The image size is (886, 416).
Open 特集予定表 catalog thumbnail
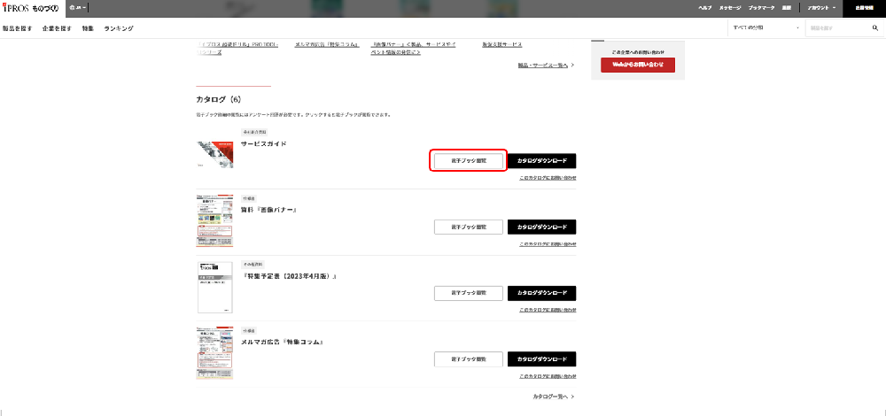pyautogui.click(x=214, y=287)
